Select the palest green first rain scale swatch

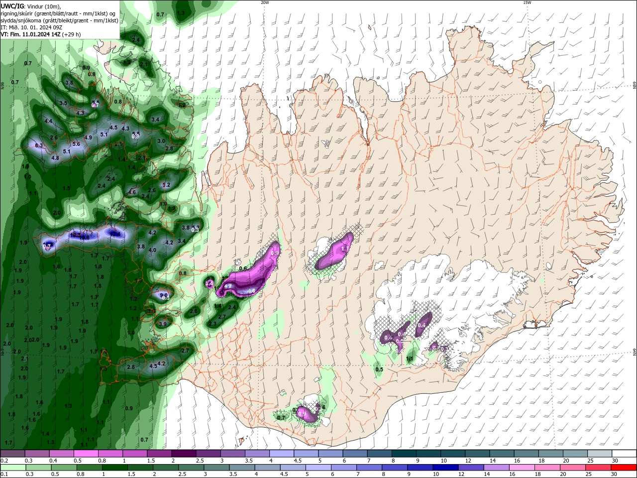coord(13,468)
